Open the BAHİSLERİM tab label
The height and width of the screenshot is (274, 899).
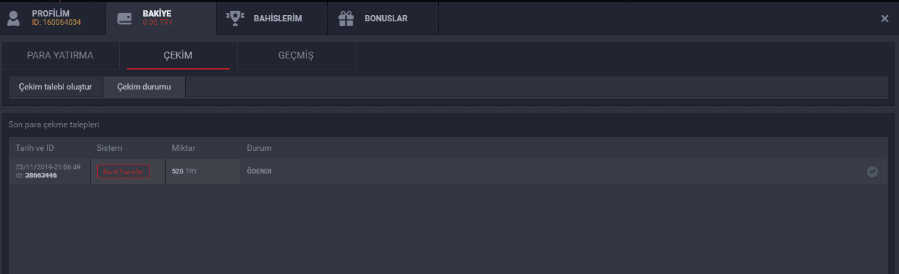278,19
